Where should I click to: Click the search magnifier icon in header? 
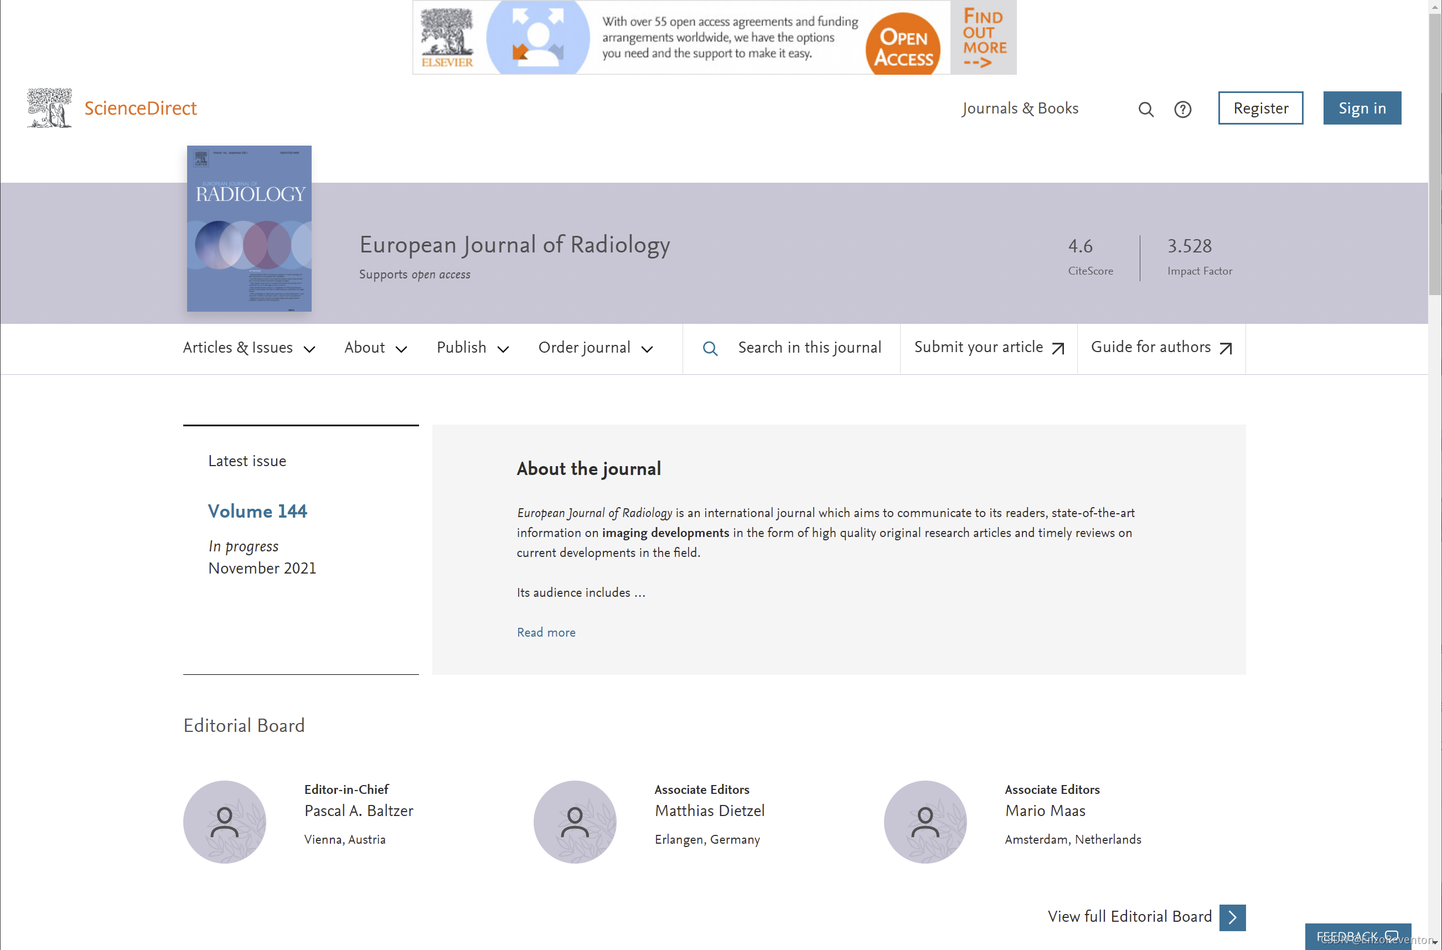tap(1145, 109)
